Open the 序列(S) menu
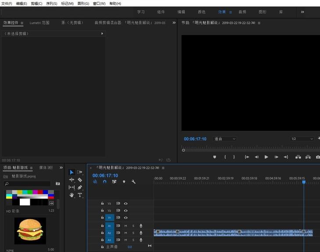The image size is (320, 252). pos(51,4)
